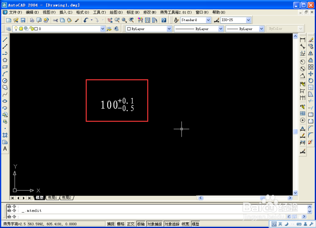Select the Rotate tool
The height and width of the screenshot is (228, 316).
coord(311,81)
